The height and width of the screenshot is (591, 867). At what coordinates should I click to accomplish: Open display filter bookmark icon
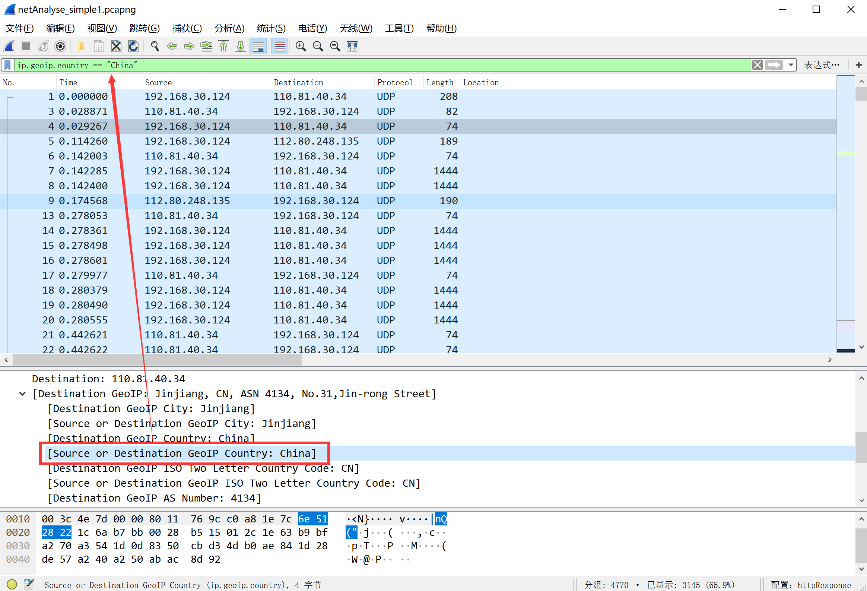[x=7, y=65]
